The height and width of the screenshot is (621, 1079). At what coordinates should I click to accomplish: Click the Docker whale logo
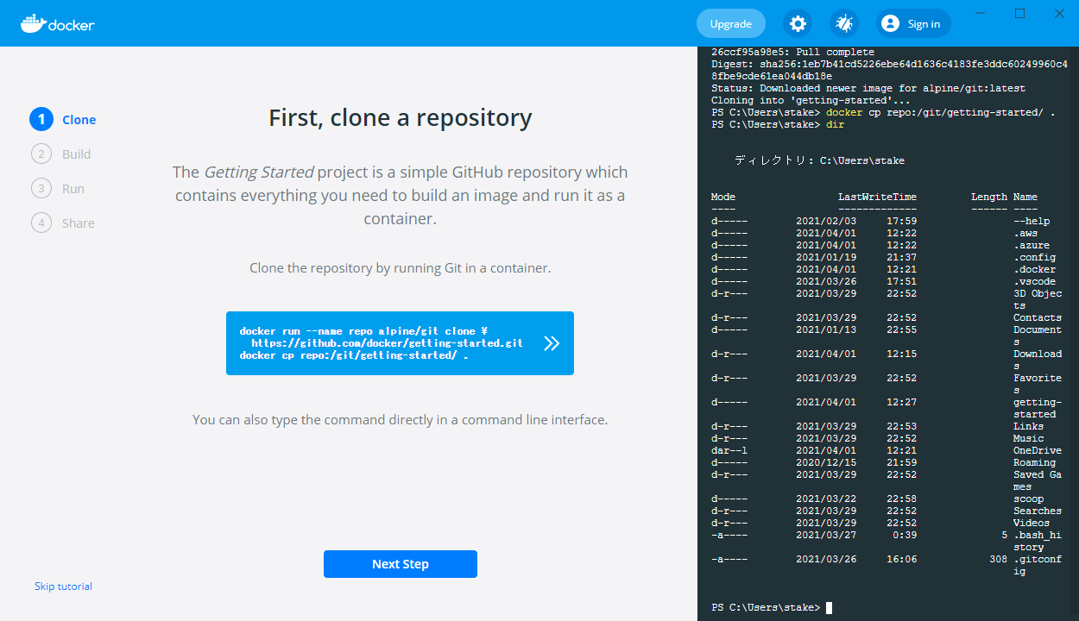tap(58, 23)
